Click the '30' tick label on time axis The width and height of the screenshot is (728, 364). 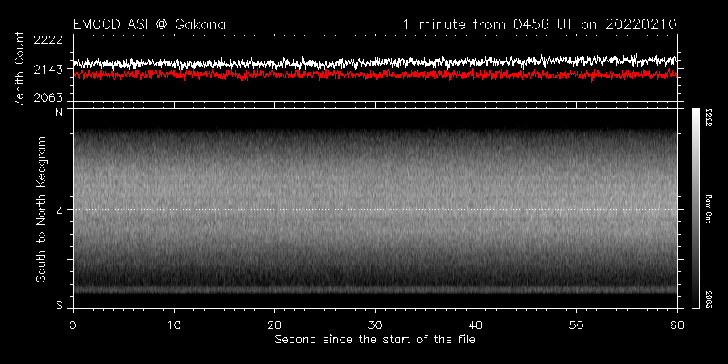(x=375, y=324)
